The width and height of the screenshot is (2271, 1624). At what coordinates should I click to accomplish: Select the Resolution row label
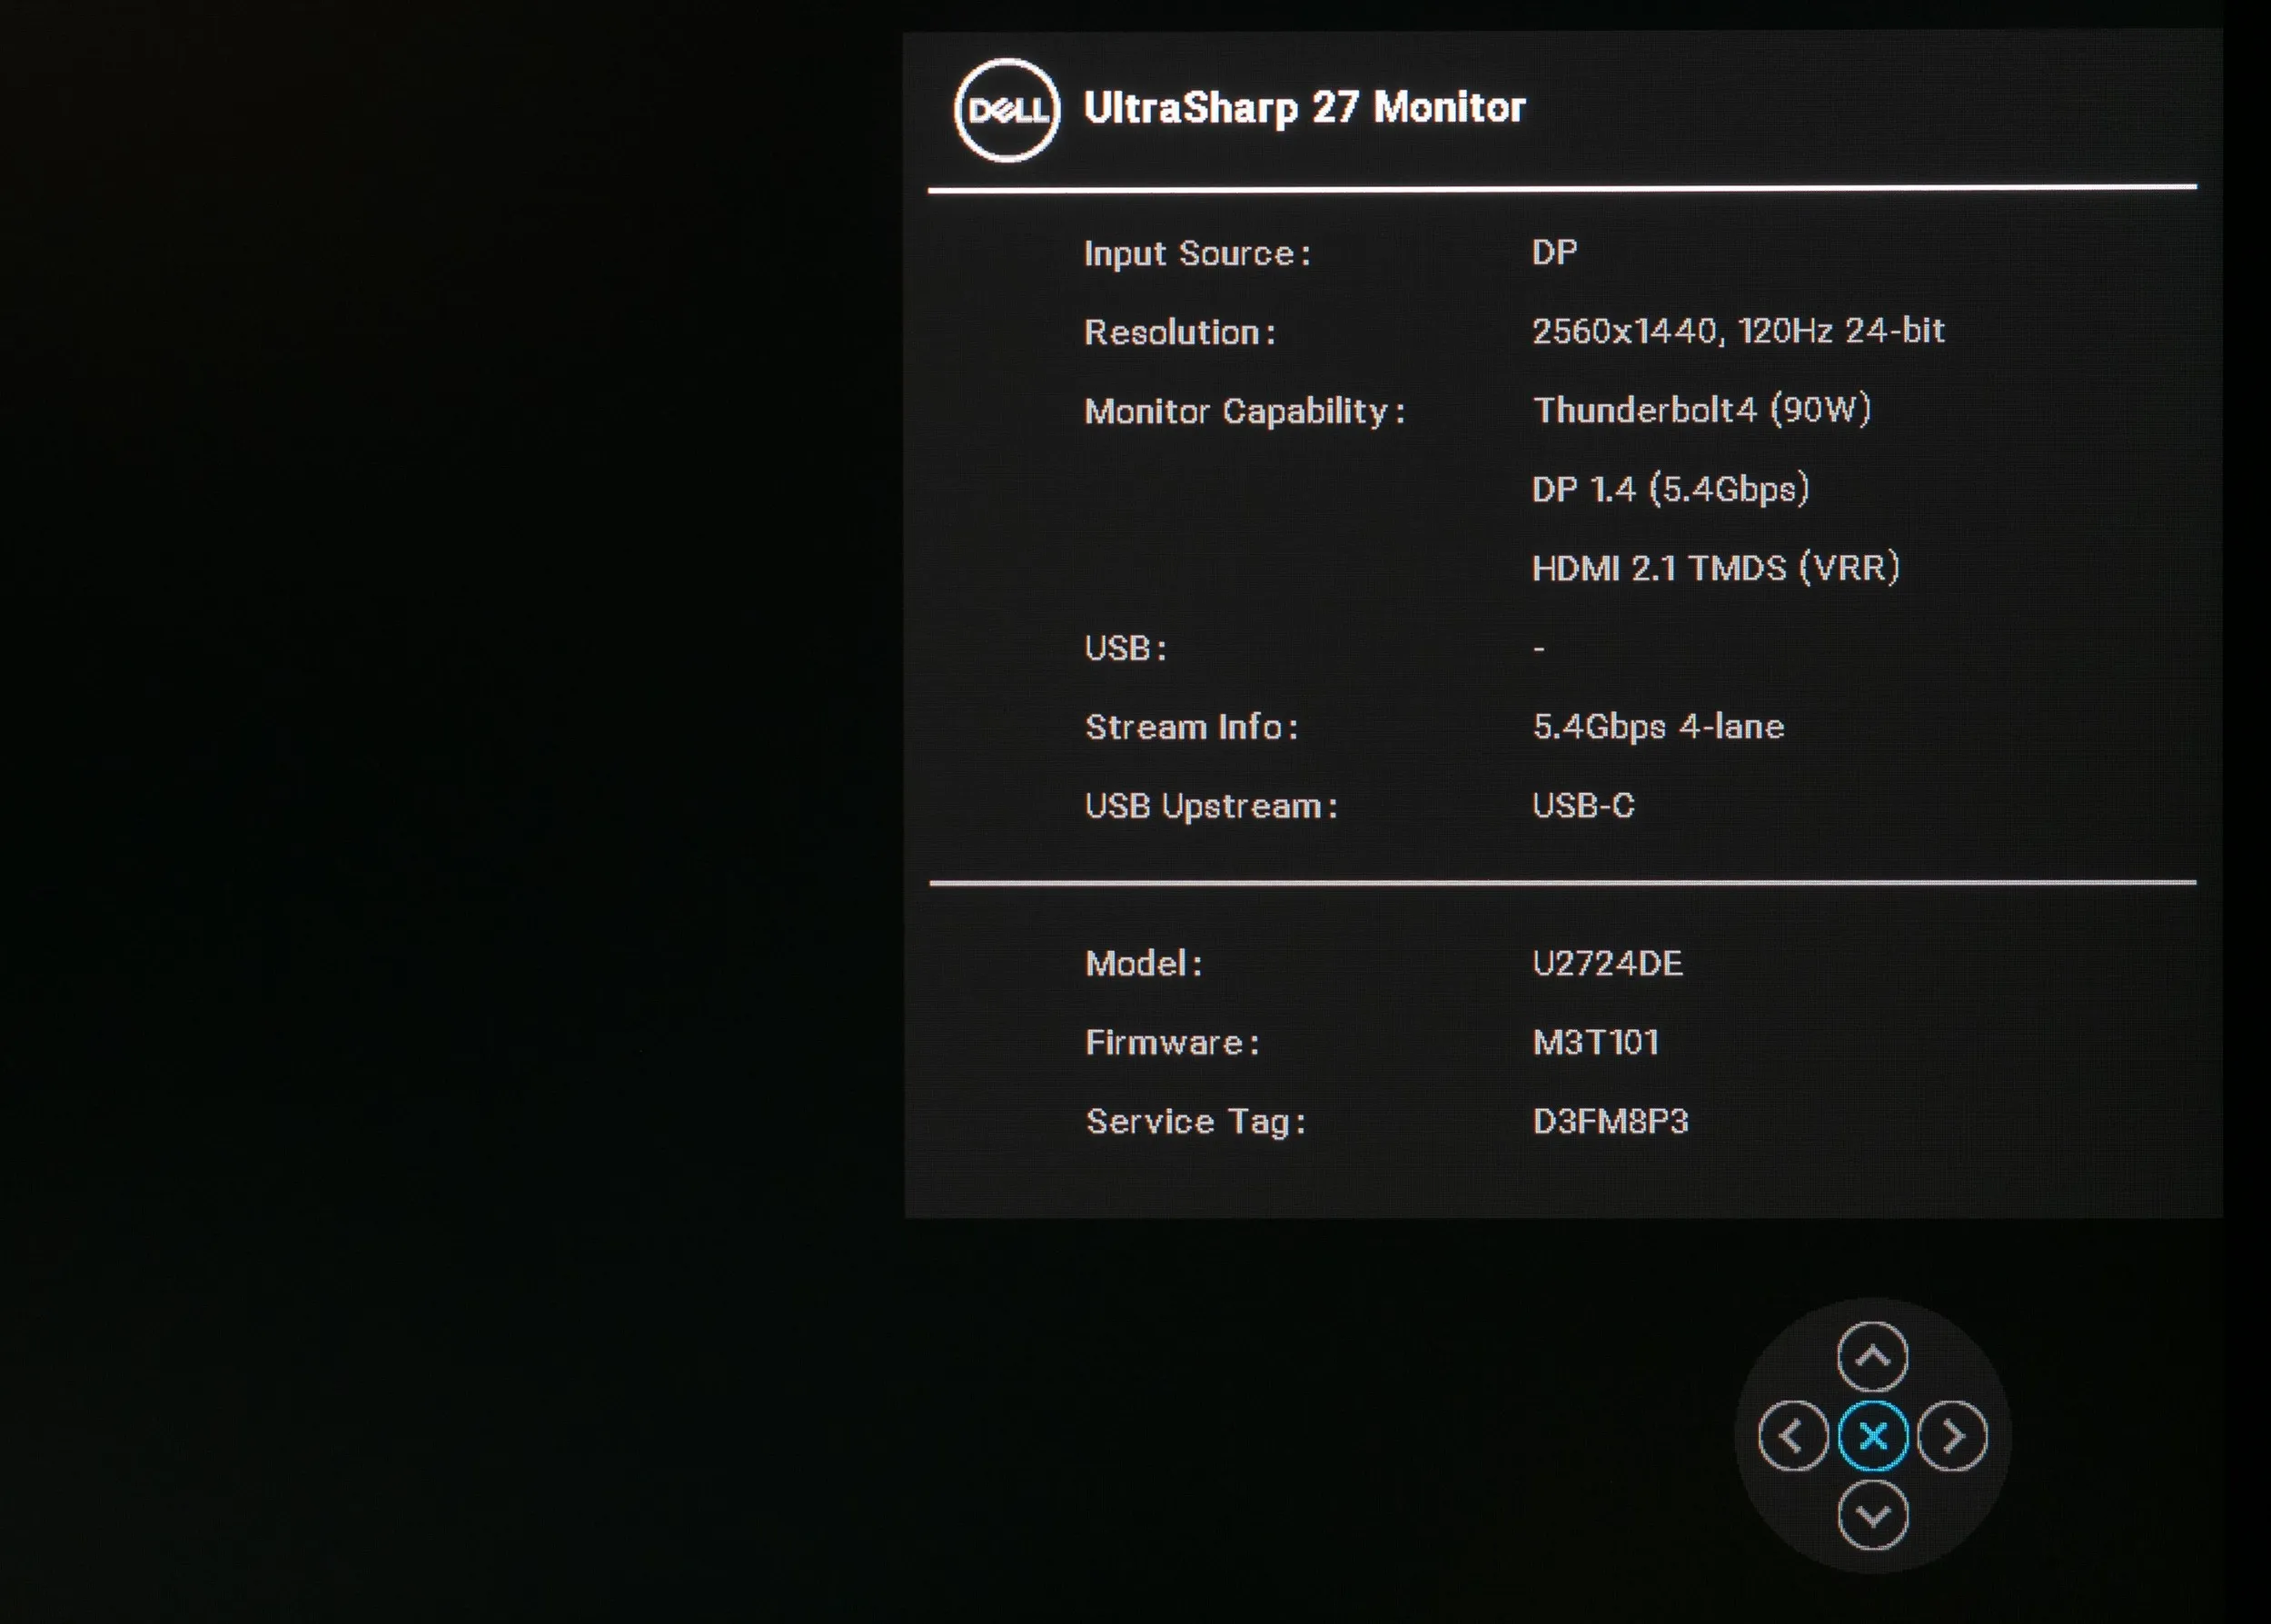pos(1180,332)
